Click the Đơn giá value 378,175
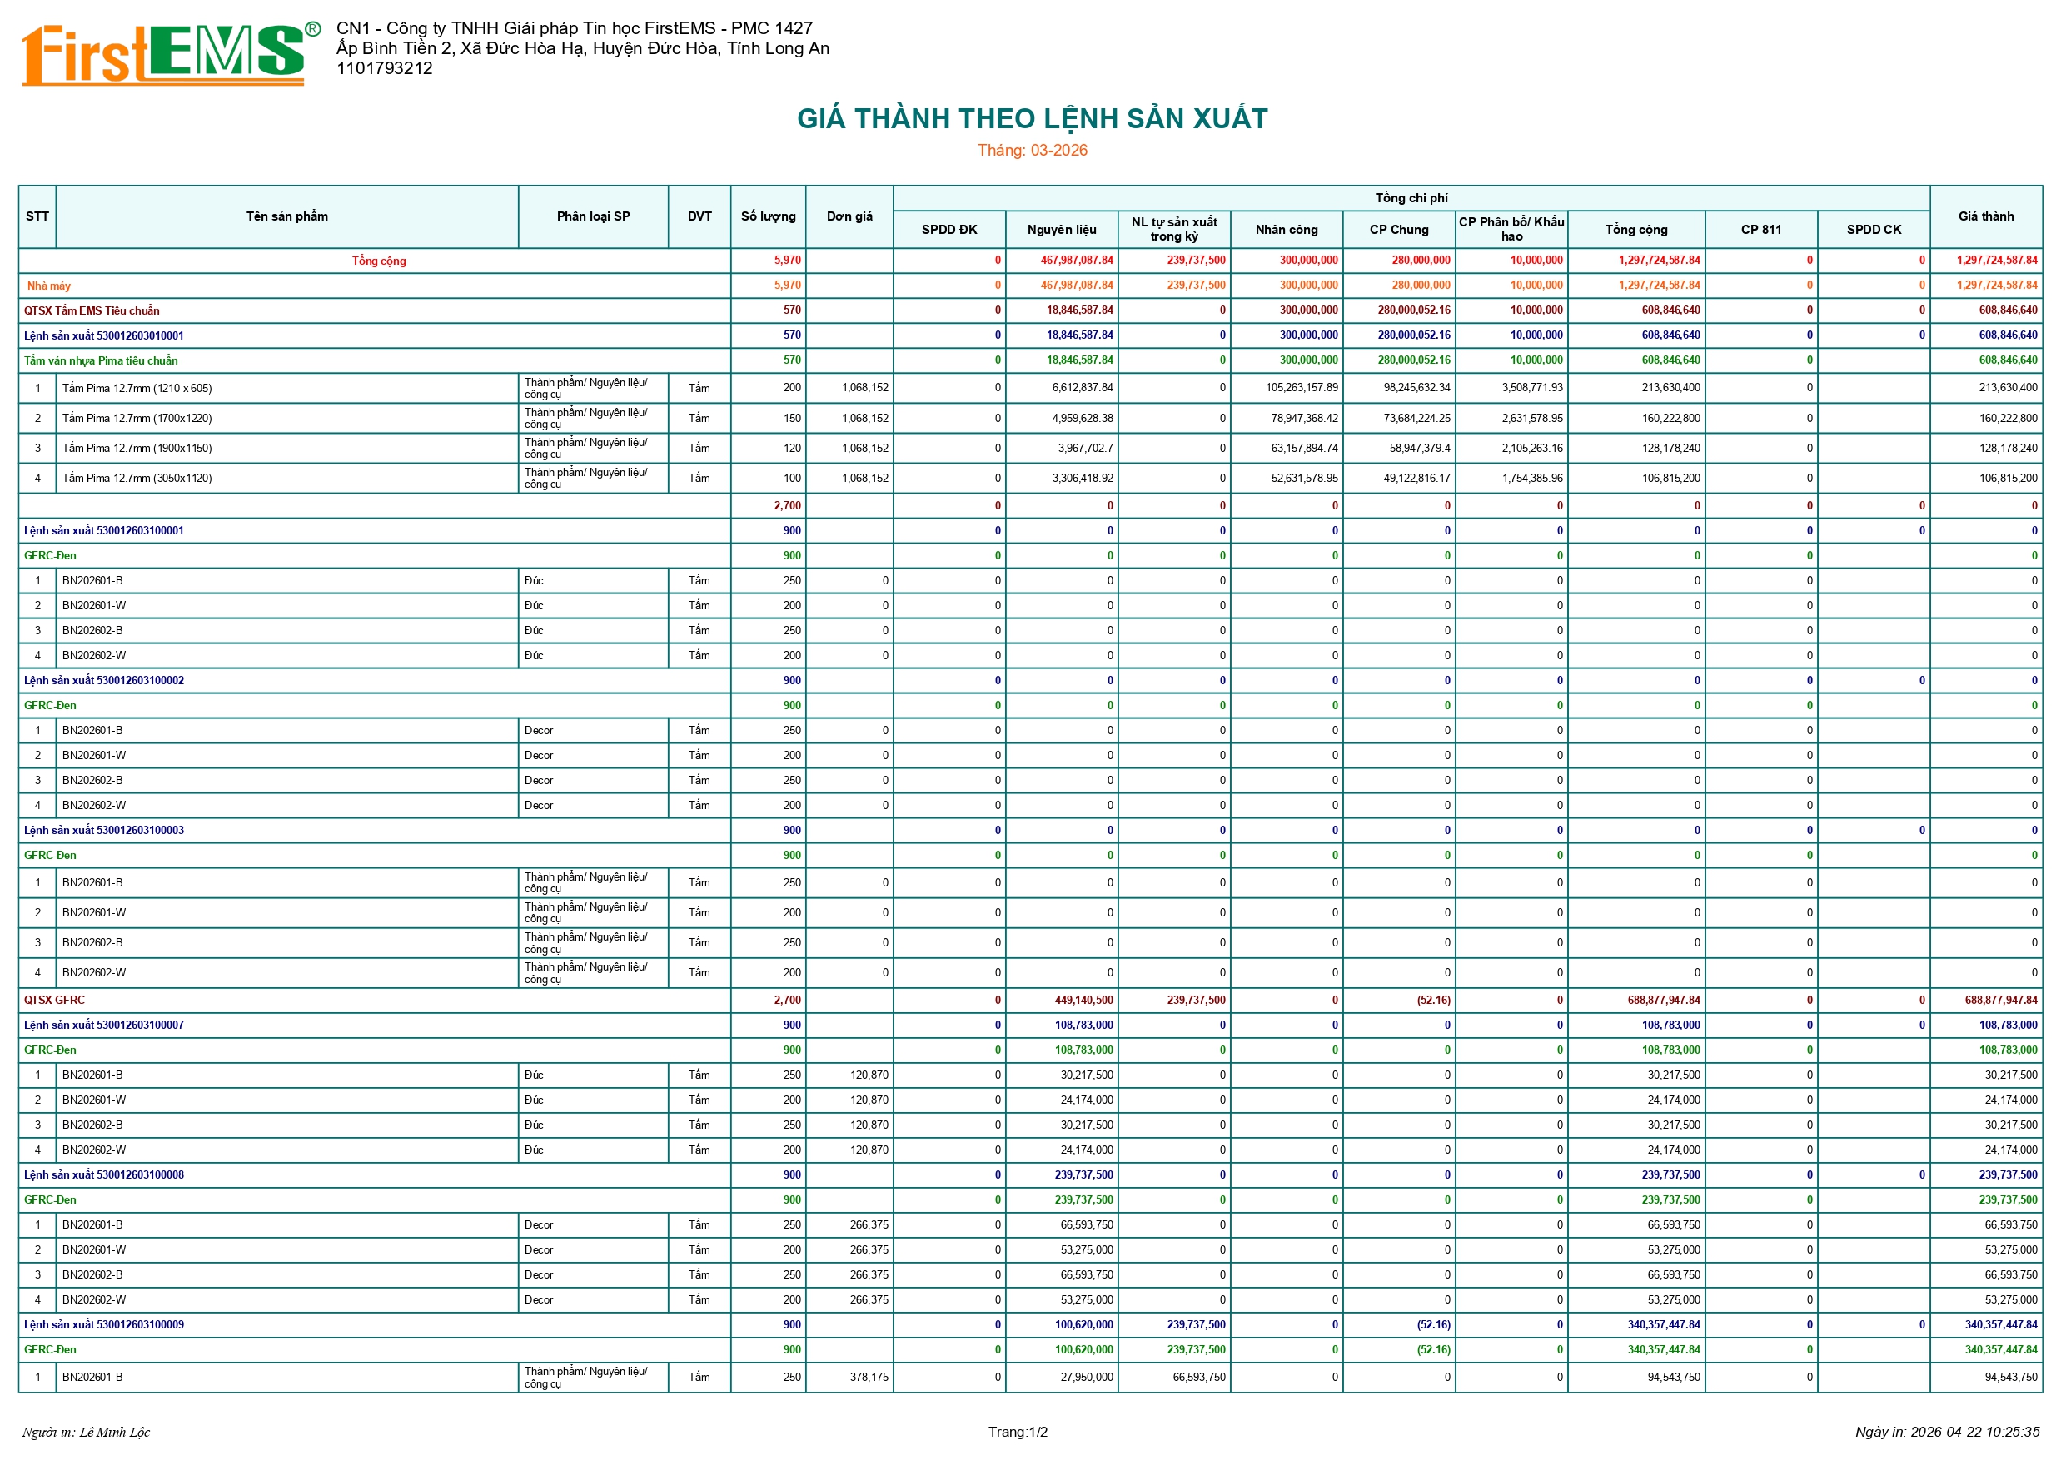The image size is (2066, 1460). (869, 1378)
